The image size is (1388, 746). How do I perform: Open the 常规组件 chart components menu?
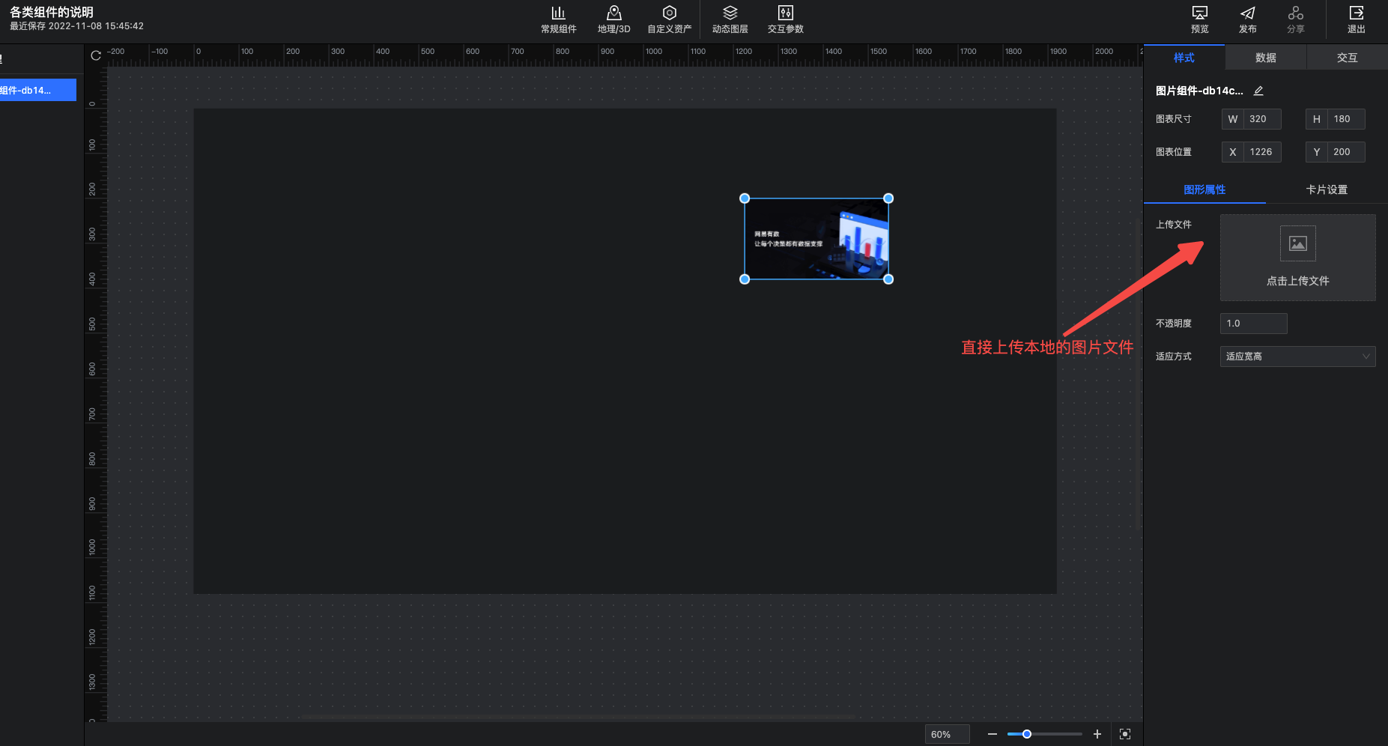tap(558, 19)
